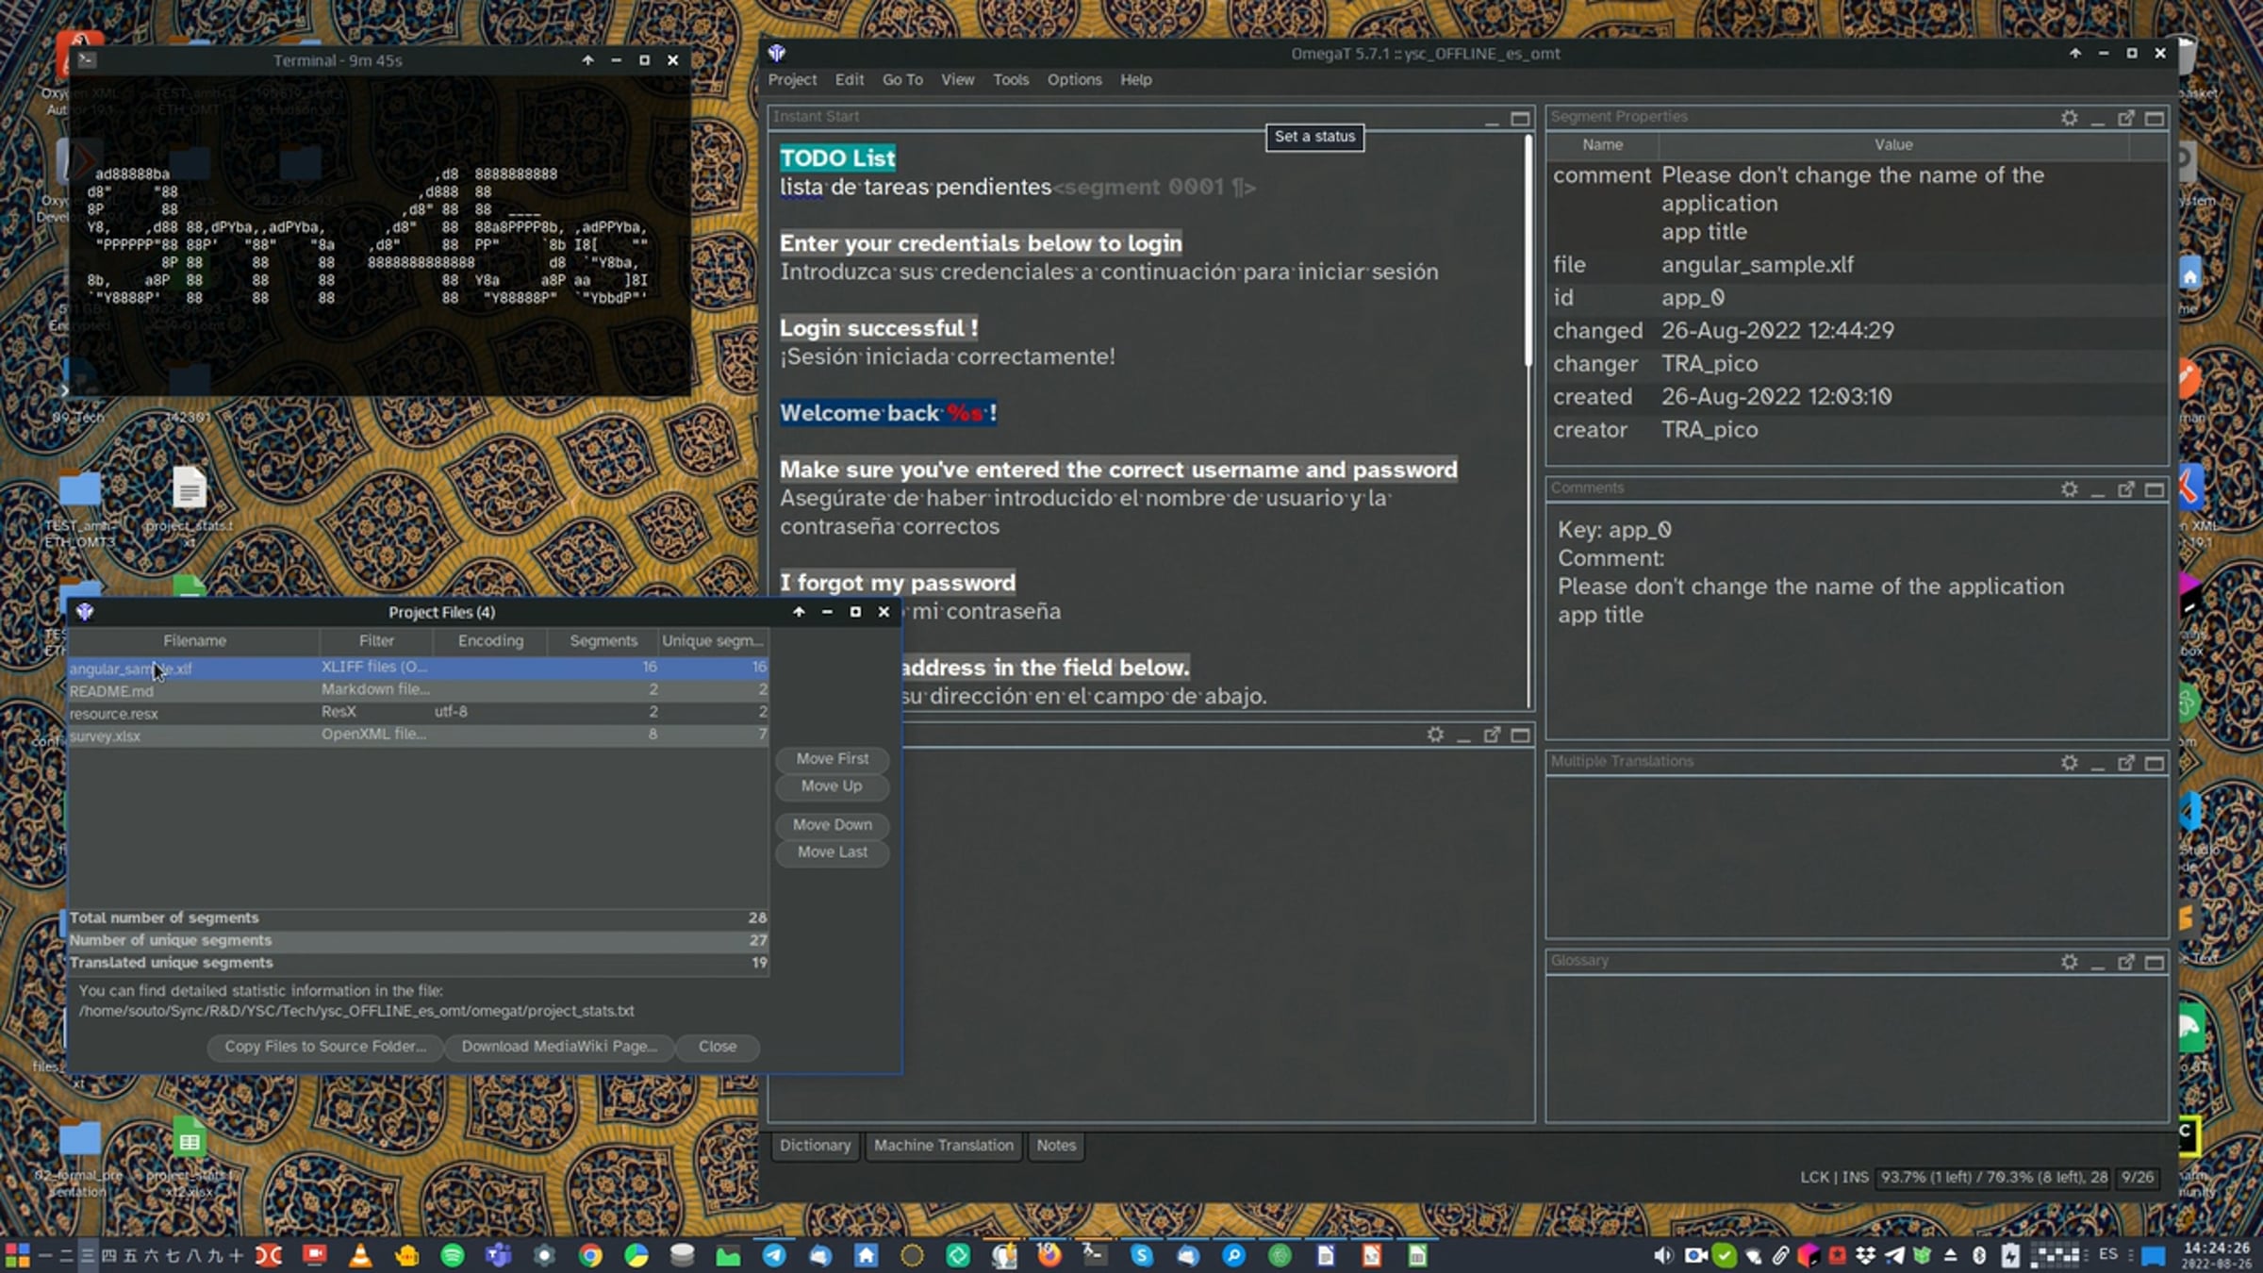
Task: Click the Move Down button
Action: 832,824
